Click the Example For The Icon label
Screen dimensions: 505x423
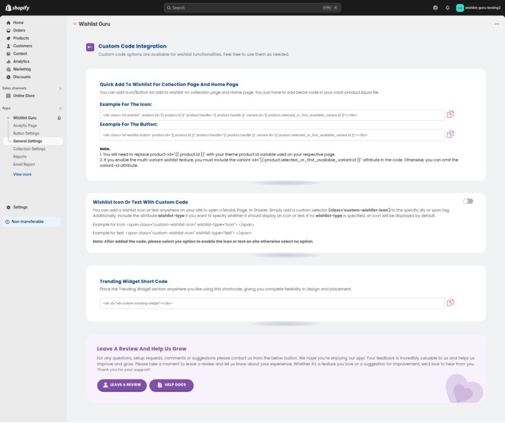click(x=126, y=104)
